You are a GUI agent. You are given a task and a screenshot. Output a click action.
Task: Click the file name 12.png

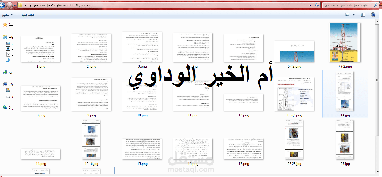[x=244, y=115]
